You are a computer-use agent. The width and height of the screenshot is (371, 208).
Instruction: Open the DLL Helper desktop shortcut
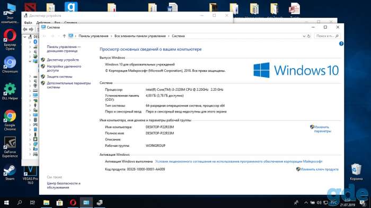click(x=10, y=91)
